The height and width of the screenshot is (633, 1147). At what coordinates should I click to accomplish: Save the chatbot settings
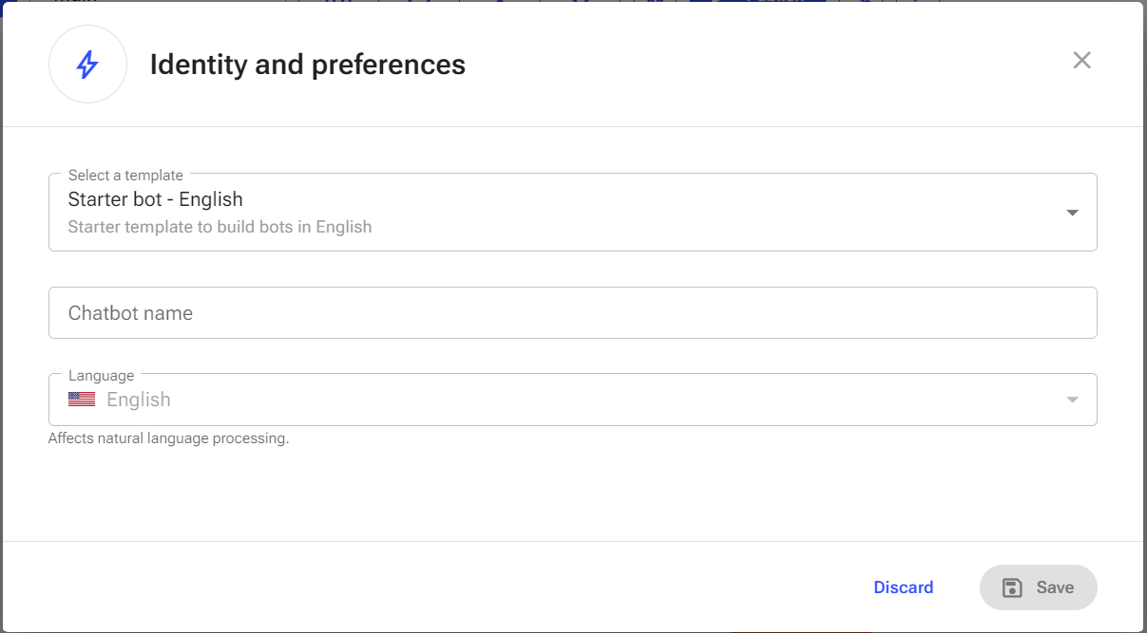(1039, 587)
